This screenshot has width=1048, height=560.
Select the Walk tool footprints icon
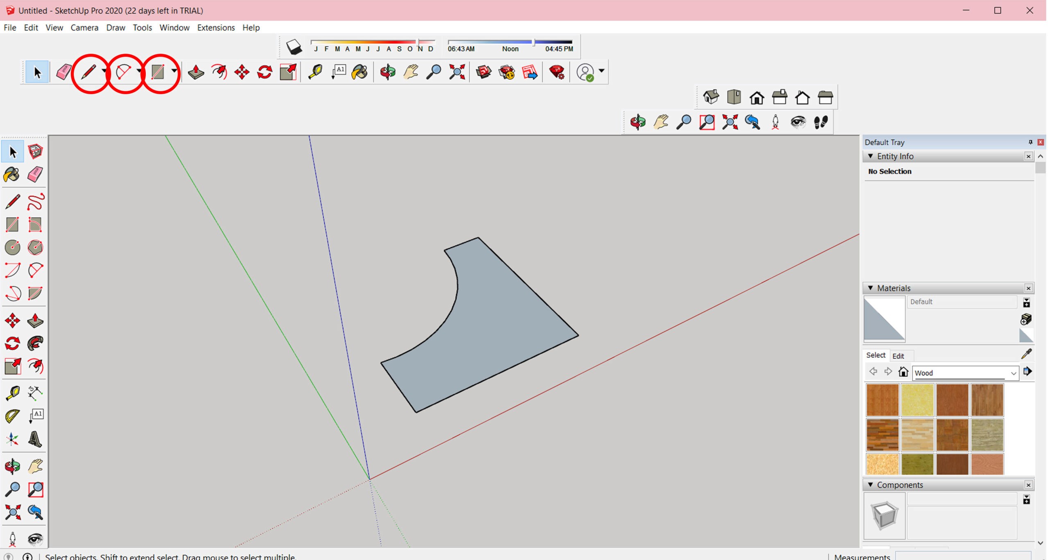821,122
